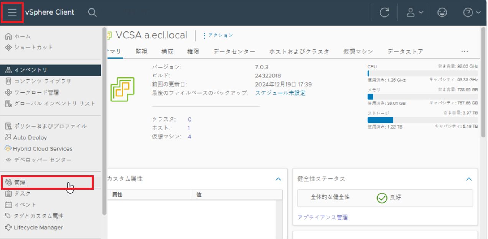Image resolution: width=488 pixels, height=239 pixels.
Task: Open the アクション actions menu
Action: 218,35
